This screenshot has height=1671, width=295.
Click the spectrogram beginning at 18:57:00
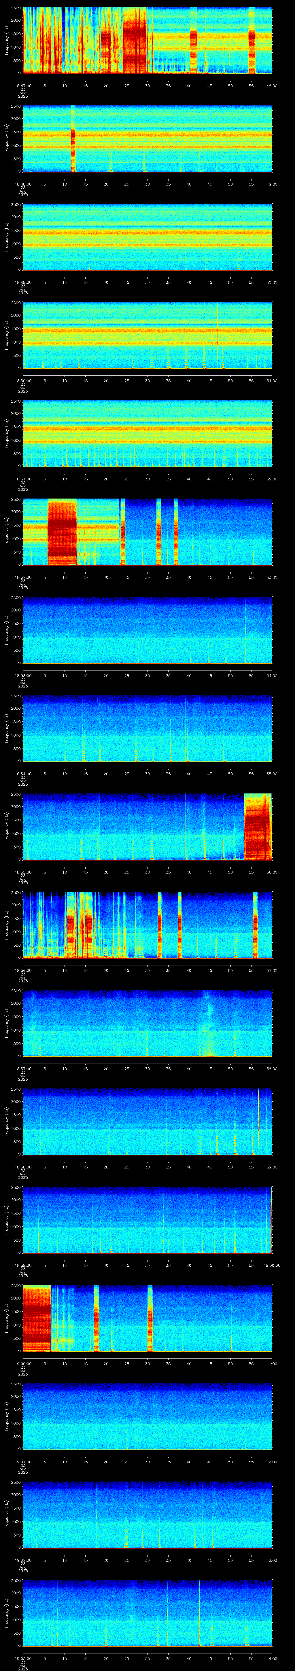tap(147, 1023)
